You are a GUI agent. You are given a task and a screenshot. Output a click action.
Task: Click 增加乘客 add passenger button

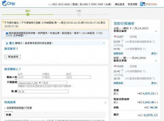pyautogui.click(x=13, y=57)
